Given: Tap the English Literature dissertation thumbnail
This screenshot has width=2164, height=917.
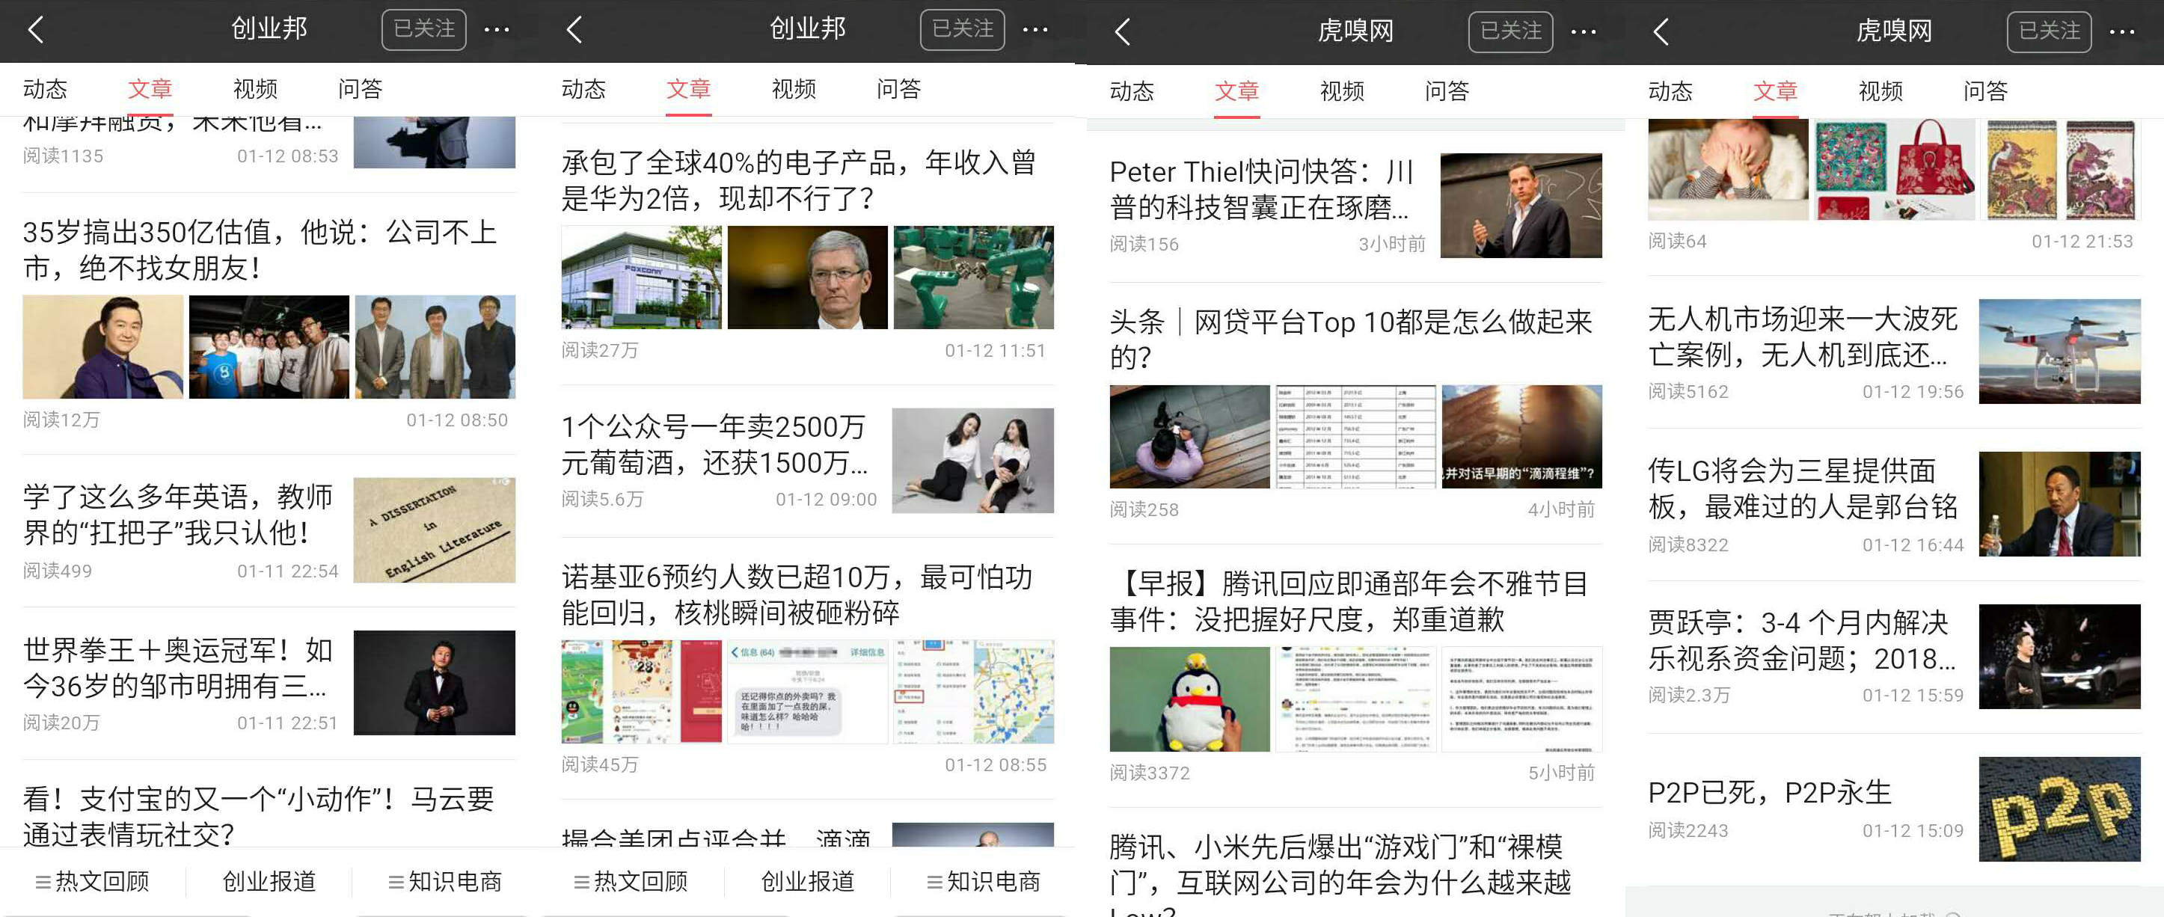Looking at the screenshot, I should tap(435, 530).
